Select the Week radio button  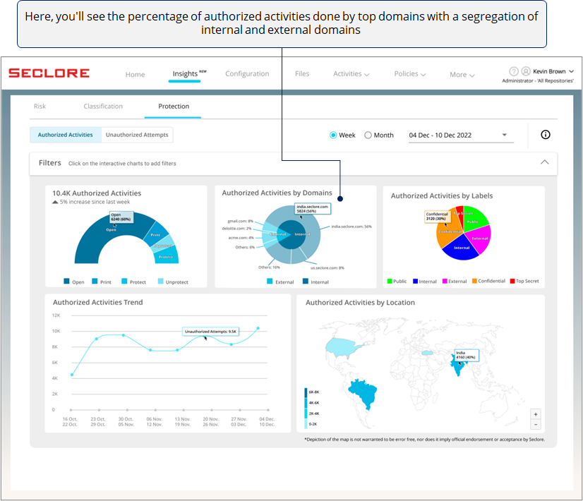333,135
